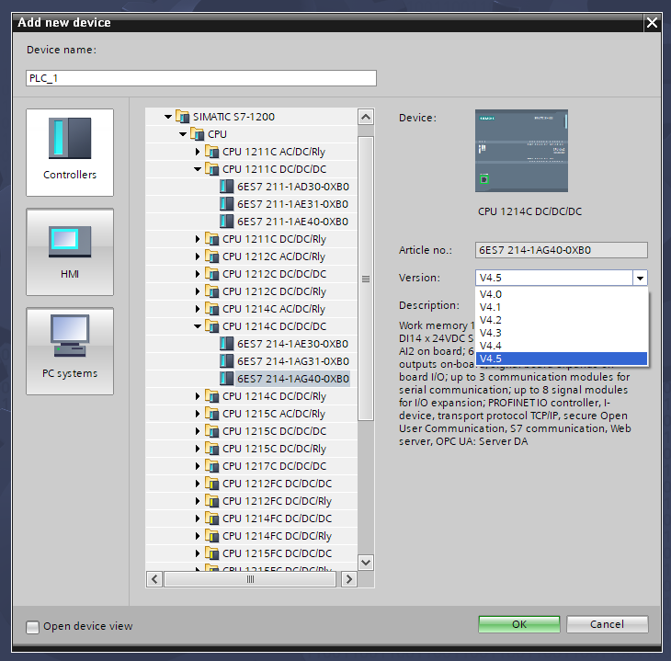Image resolution: width=671 pixels, height=661 pixels.
Task: Confirm with the OK button
Action: 518,624
